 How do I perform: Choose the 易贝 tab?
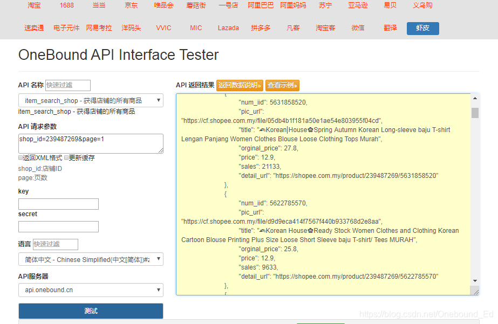click(x=390, y=5)
